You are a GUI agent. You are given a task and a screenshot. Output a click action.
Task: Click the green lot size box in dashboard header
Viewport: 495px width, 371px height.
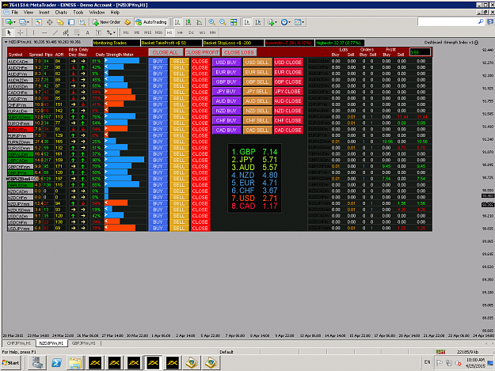[x=420, y=52]
